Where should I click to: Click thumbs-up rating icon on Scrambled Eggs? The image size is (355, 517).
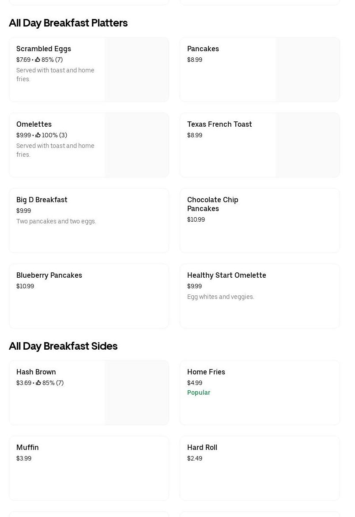38,60
